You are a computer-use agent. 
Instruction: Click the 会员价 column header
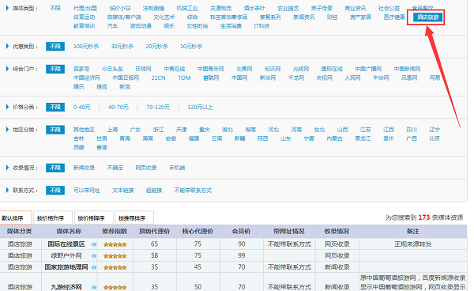coord(241,232)
